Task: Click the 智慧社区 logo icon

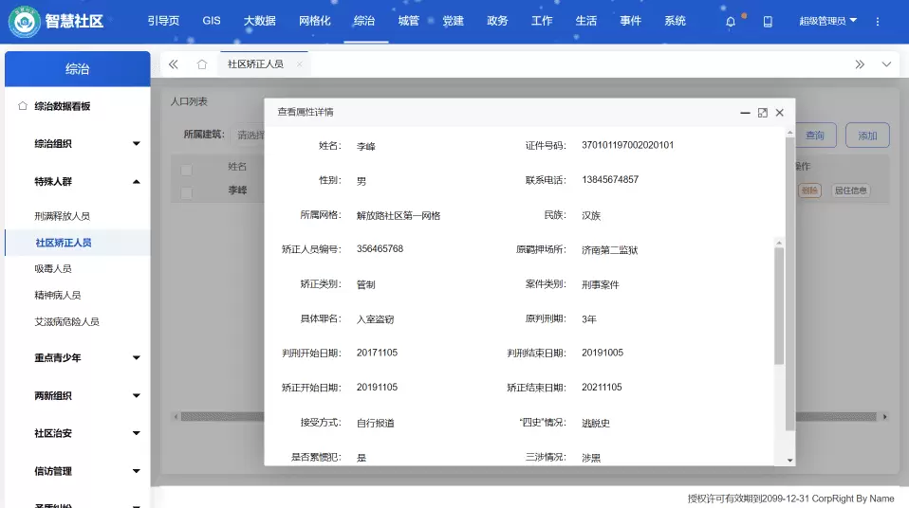Action: click(x=25, y=21)
